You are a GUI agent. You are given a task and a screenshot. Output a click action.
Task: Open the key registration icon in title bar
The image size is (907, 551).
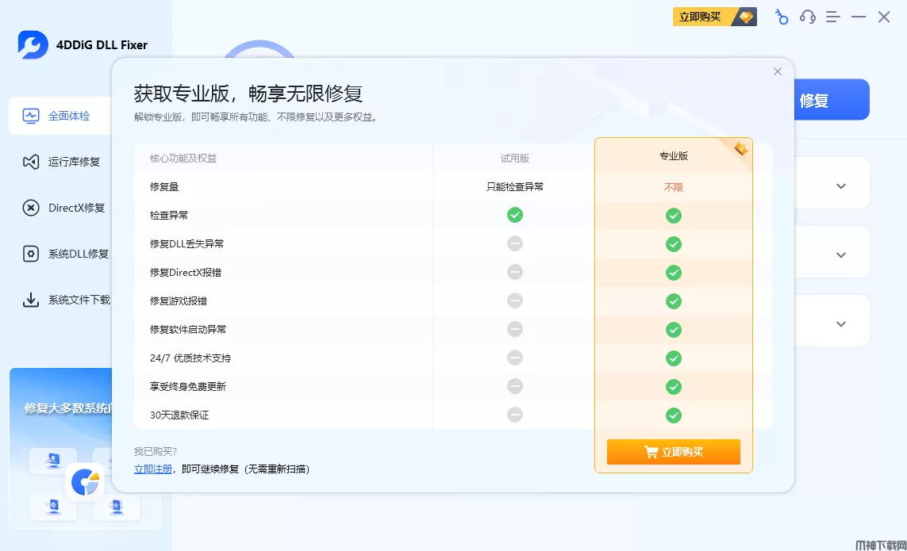(x=782, y=17)
